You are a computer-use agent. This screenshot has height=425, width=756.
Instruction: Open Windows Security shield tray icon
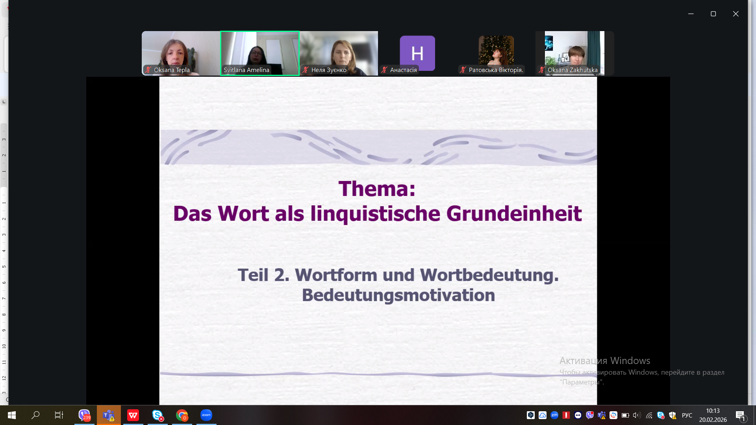(x=673, y=415)
